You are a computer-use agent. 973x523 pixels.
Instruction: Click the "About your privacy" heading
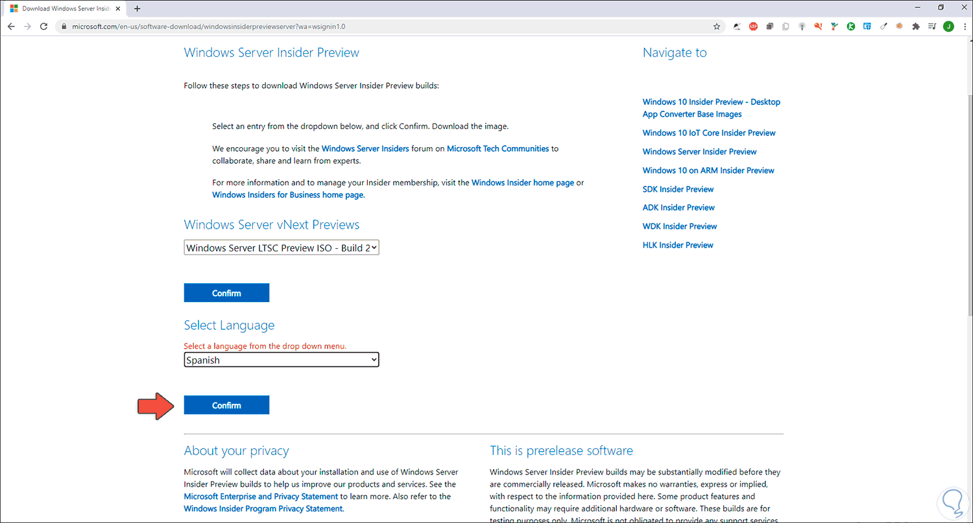[237, 450]
